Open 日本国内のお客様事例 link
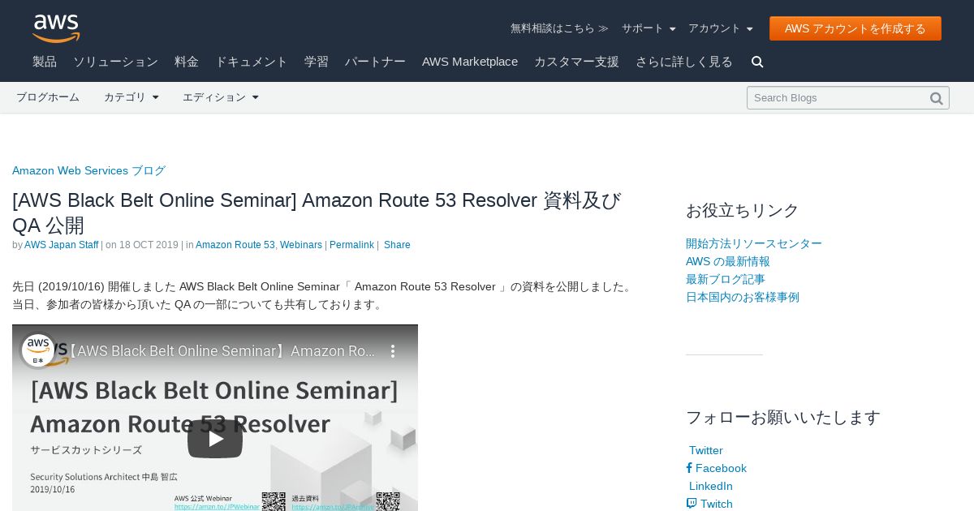Screen dimensions: 974x511 coord(743,297)
